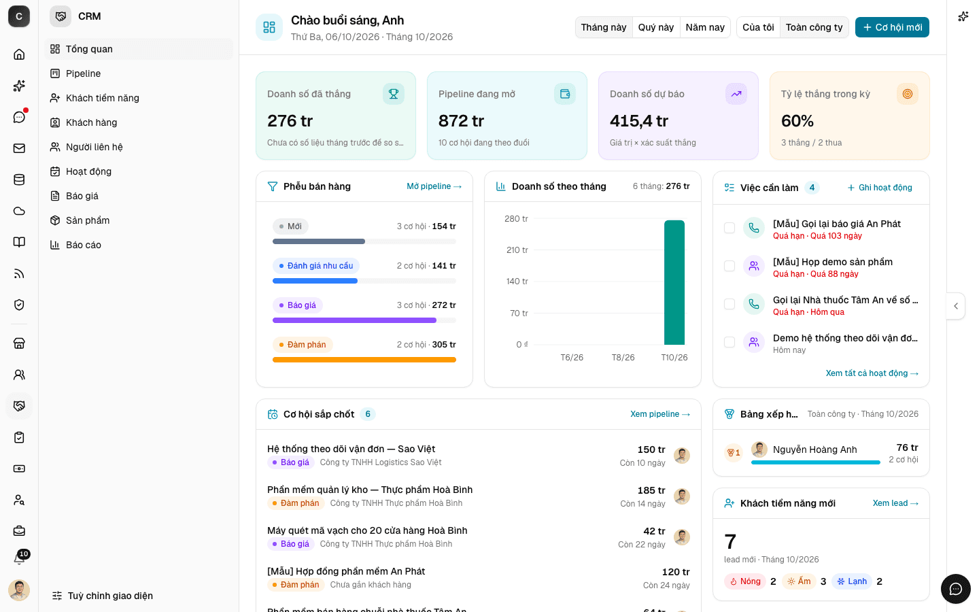This screenshot has width=979, height=612.
Task: Go to Pipeline in the CRM sidebar
Action: click(x=139, y=73)
